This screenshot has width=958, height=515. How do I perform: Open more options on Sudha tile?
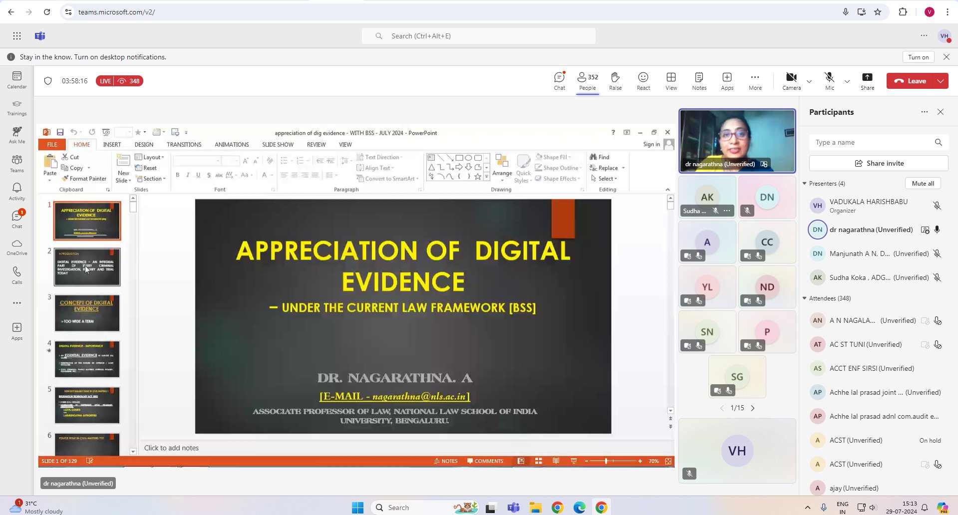pos(727,211)
